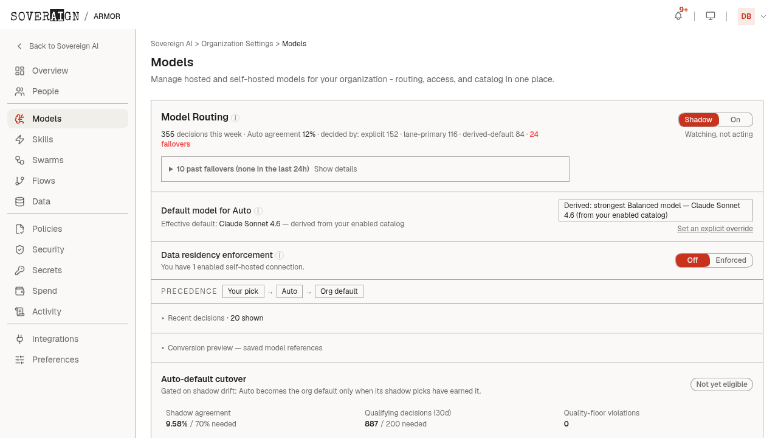The width and height of the screenshot is (778, 438).
Task: Click the Default model for Auto info icon
Action: [258, 211]
